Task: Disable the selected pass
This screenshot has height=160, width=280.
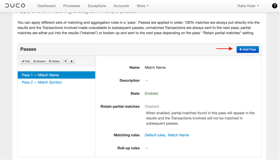Action: point(39,61)
